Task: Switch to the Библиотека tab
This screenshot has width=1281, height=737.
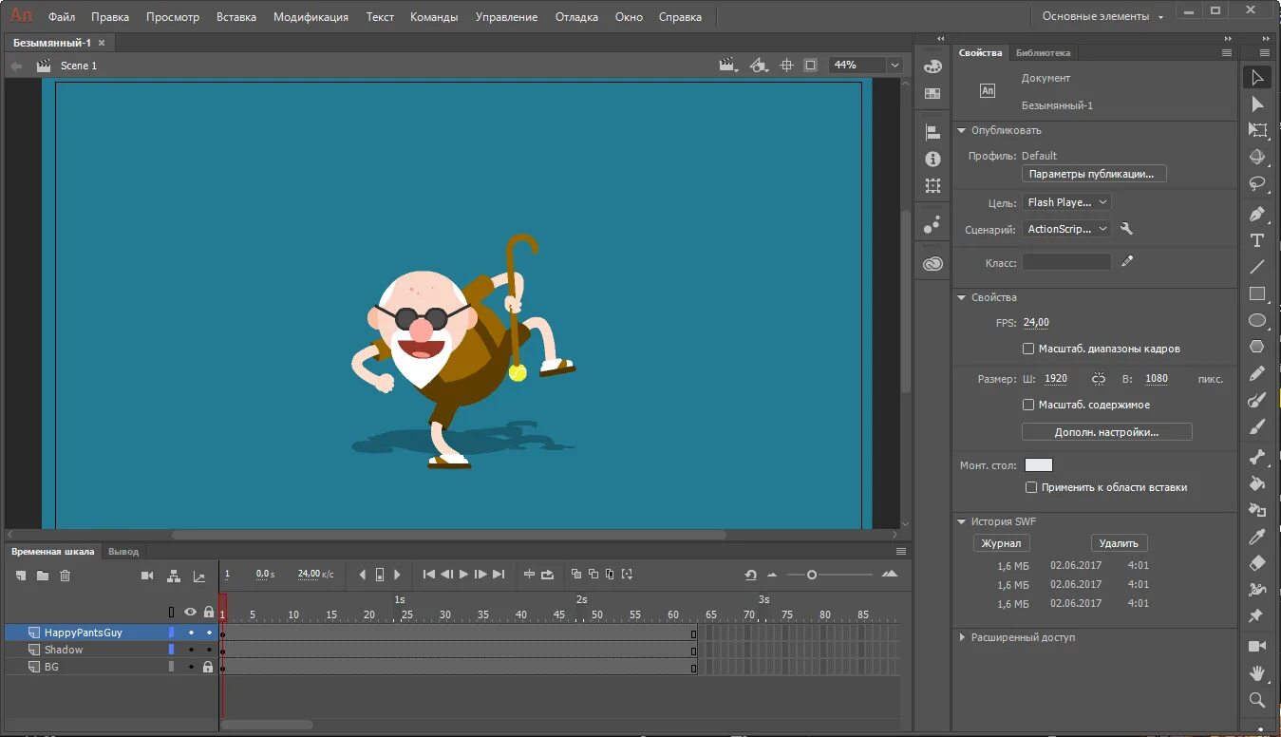Action: tap(1042, 53)
